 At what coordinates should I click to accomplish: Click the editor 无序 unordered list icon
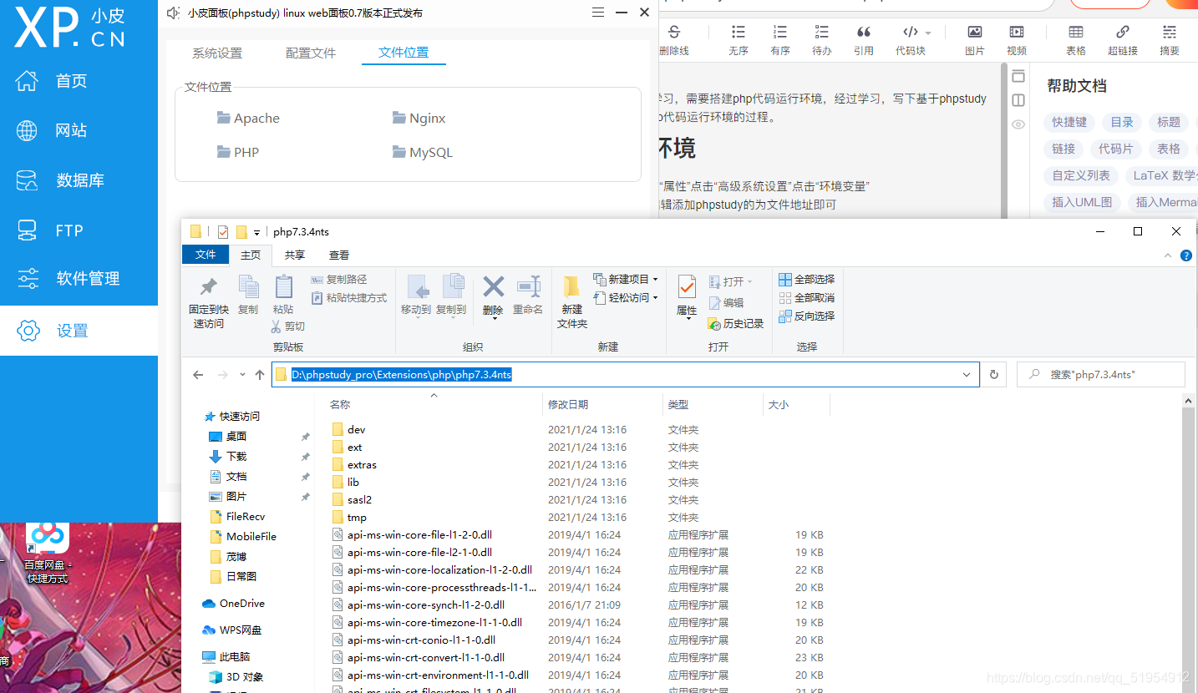(739, 32)
